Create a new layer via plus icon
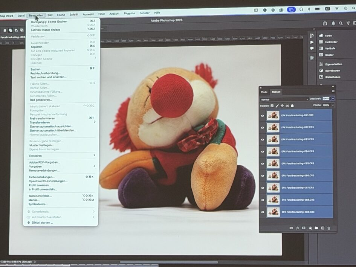The width and height of the screenshot is (356, 267). point(322,228)
